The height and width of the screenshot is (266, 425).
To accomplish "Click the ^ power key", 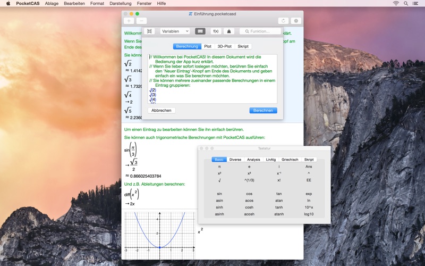I will (309, 173).
